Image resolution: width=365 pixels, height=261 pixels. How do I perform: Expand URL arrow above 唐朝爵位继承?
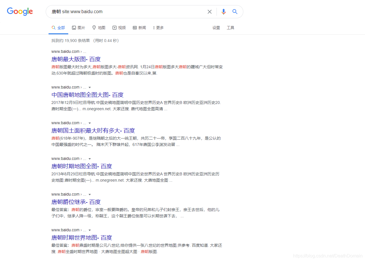tap(90, 194)
